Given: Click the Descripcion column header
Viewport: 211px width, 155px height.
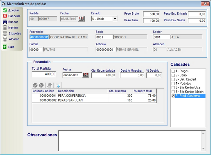Looking at the screenshot, I should click(83, 91).
